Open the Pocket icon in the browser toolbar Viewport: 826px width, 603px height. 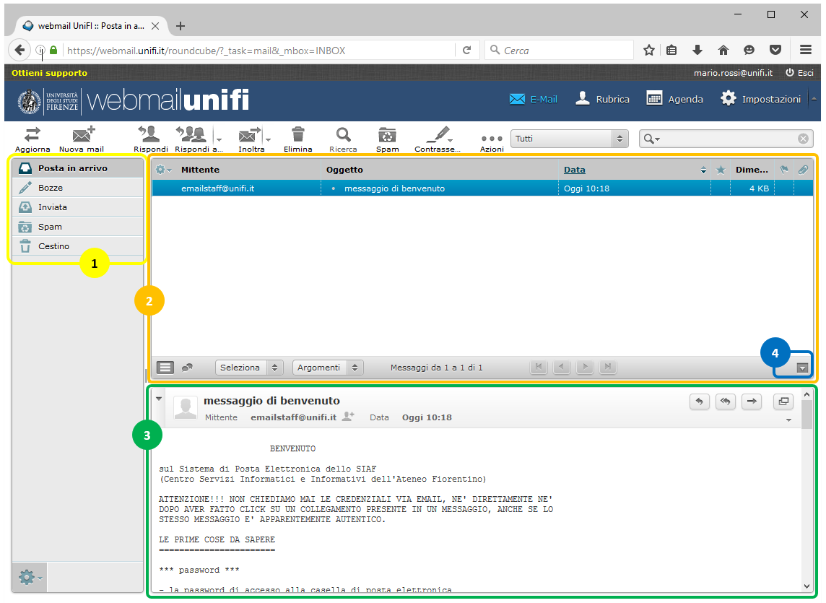pos(775,50)
